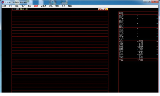Click the 均价 label
The width and height of the screenshot is (160, 96).
tap(141, 49)
